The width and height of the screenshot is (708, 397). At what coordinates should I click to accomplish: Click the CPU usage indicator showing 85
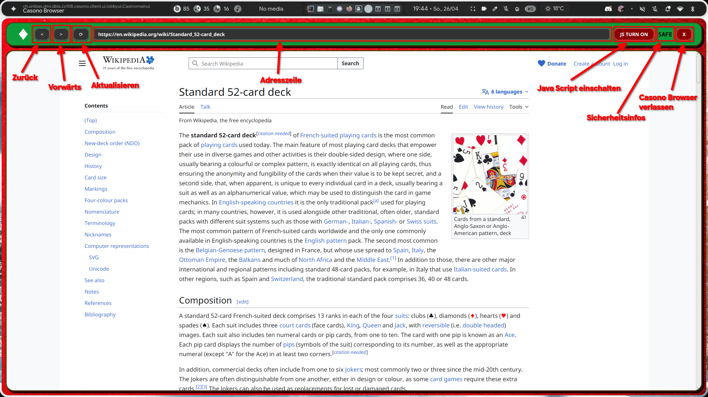181,9
